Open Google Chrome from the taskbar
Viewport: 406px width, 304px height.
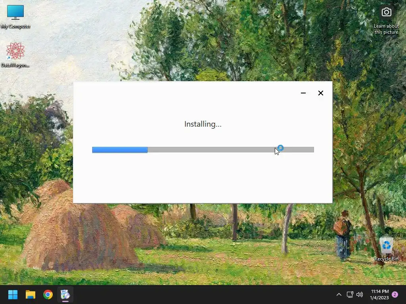(48, 294)
